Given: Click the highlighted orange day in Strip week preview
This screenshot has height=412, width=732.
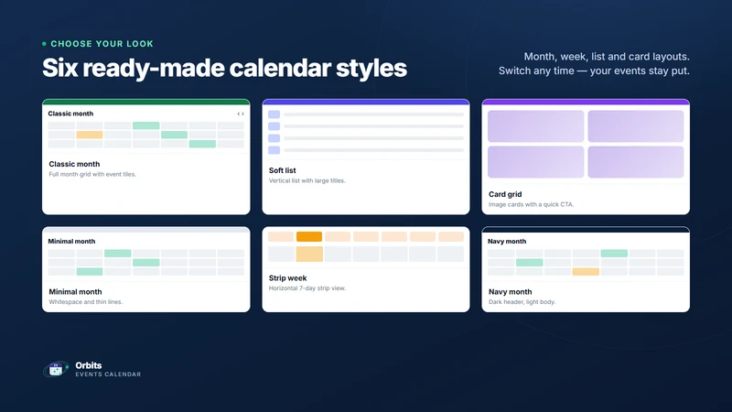Looking at the screenshot, I should click(309, 236).
